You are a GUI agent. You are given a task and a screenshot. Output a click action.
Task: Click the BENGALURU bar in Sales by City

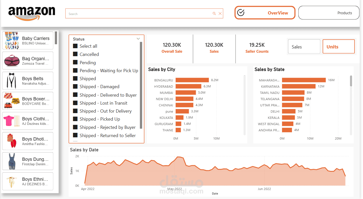pyautogui.click(x=192, y=80)
